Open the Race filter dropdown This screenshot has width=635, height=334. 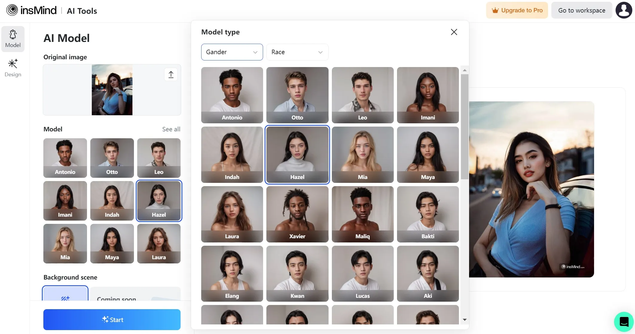tap(297, 52)
